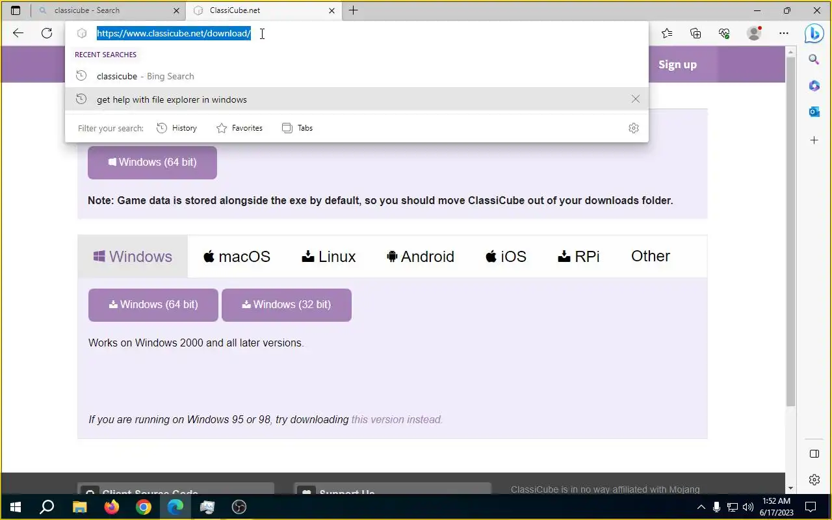Click scrollbar down arrow

(x=790, y=488)
